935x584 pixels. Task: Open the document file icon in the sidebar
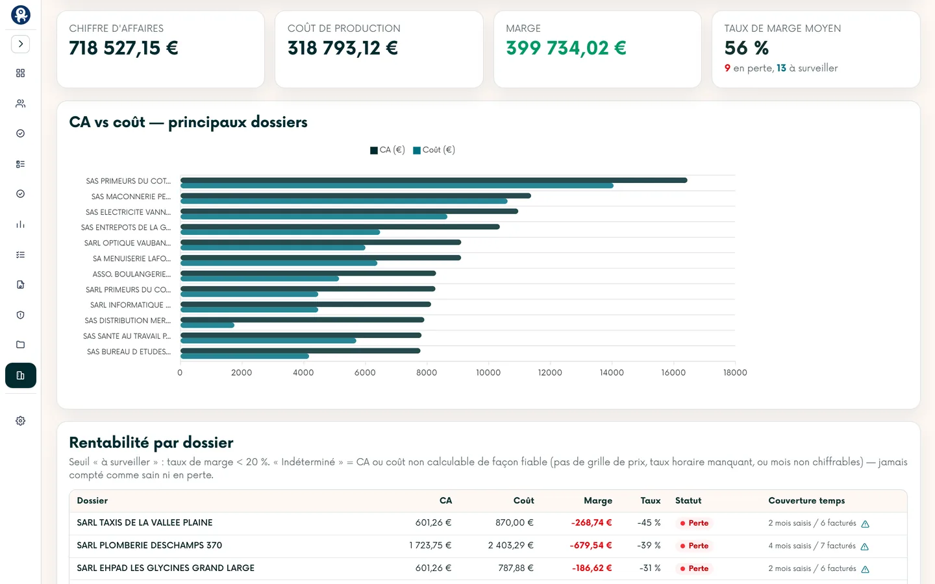pyautogui.click(x=21, y=285)
